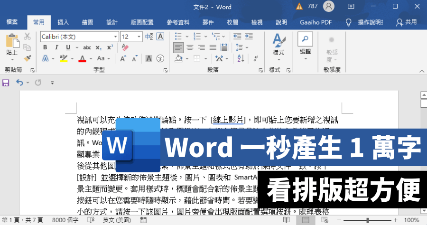Toggle show paragraph marks

click(256, 58)
